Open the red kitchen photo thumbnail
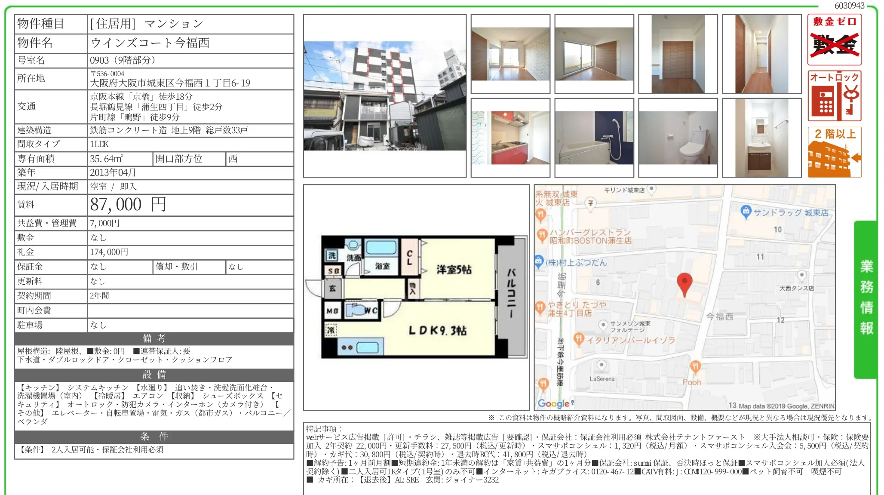This screenshot has width=884, height=495. coord(510,138)
